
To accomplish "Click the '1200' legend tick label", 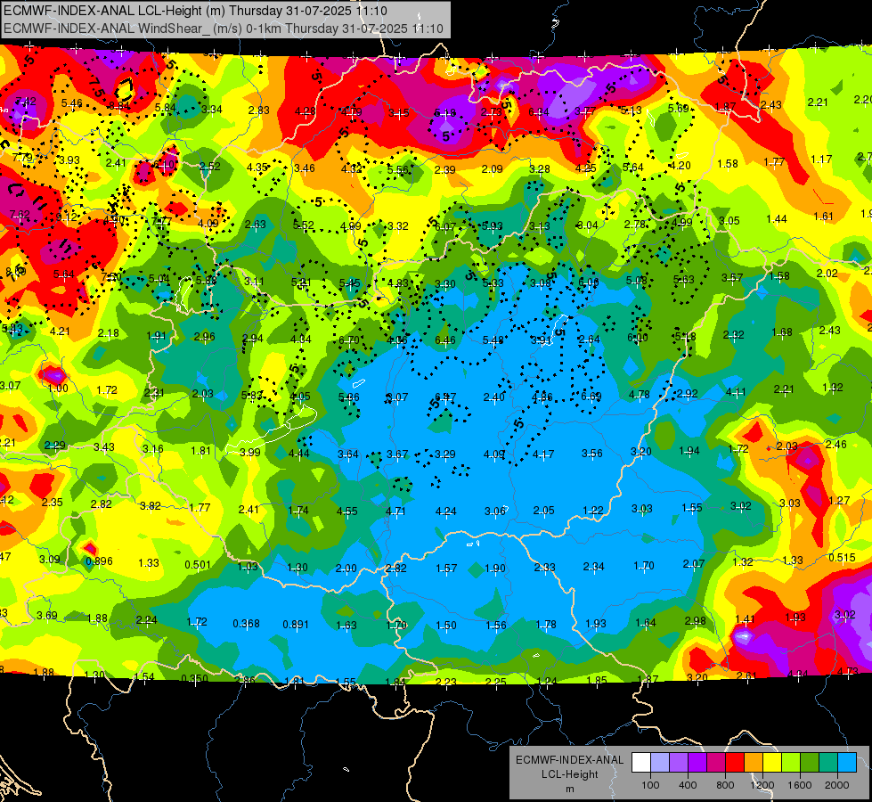I will click(x=762, y=785).
